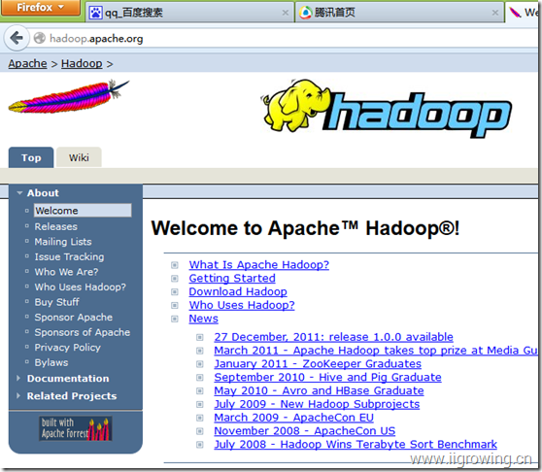This screenshot has height=472, width=542.
Task: Open Who Uses Hadoop? sidebar item
Action: pos(81,287)
